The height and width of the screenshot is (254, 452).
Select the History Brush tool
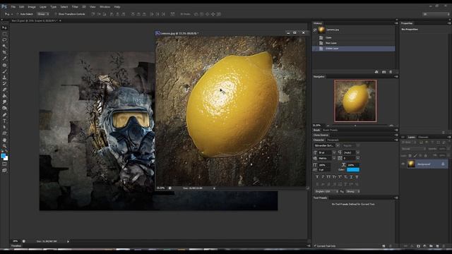[4, 83]
